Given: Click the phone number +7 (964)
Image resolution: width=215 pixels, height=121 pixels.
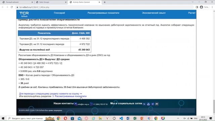Looking at the screenshot, I should pos(100,104).
